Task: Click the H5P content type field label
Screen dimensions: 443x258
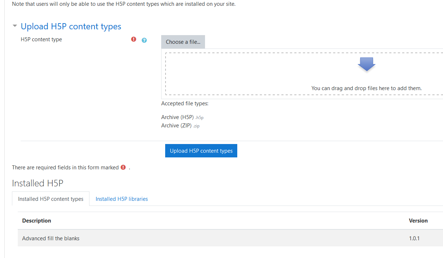Action: [41, 39]
